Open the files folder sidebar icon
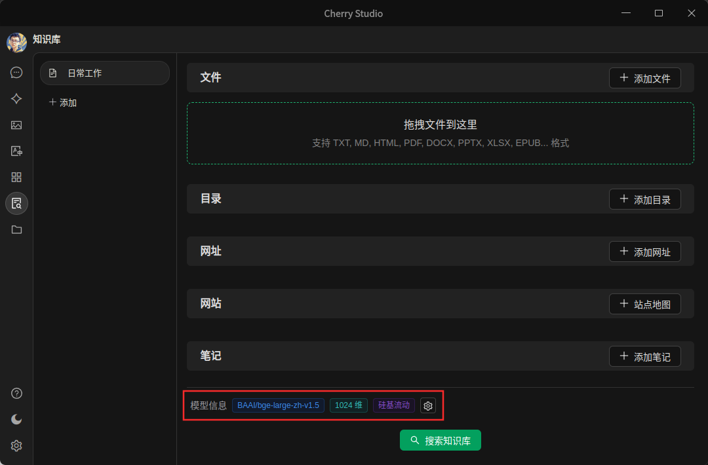The height and width of the screenshot is (465, 708). [16, 230]
